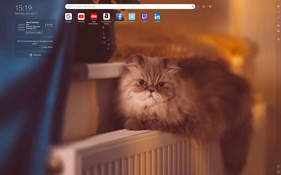Image resolution: width=281 pixels, height=175 pixels.
Task: Click the 11°C temperature reading
Action: (x=49, y=25)
